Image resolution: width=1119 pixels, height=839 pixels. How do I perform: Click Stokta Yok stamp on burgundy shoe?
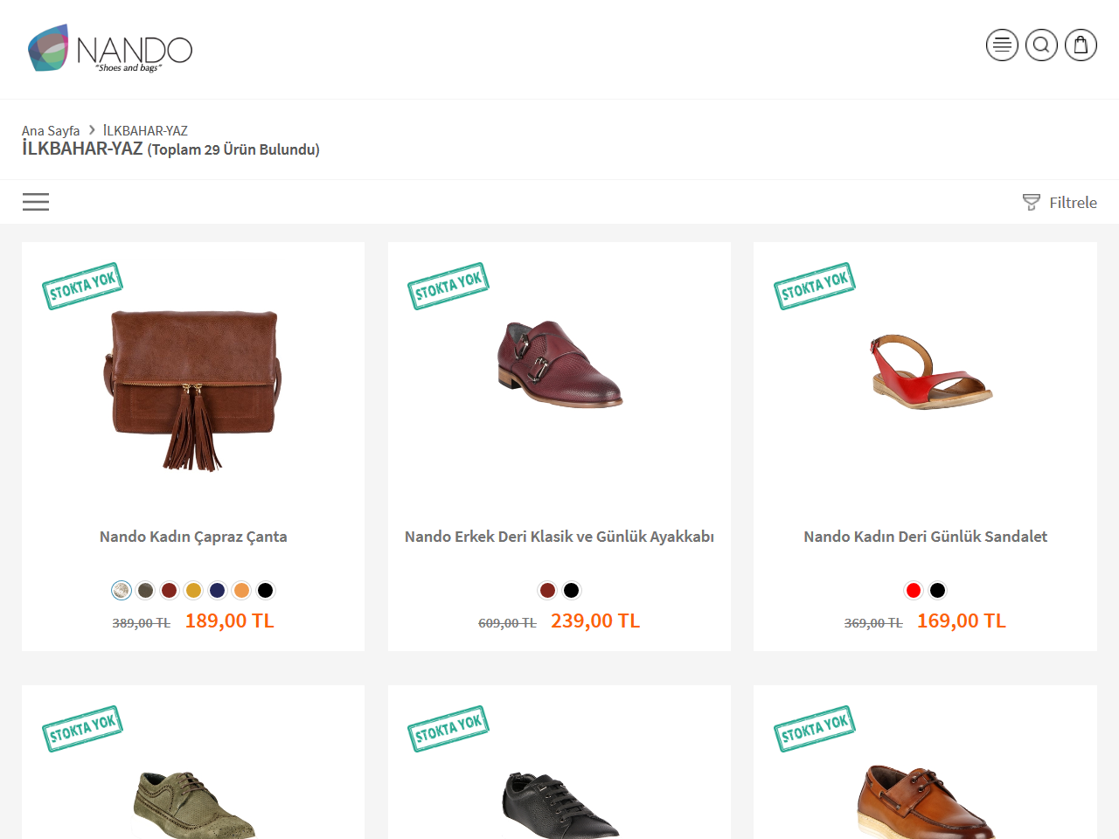448,286
